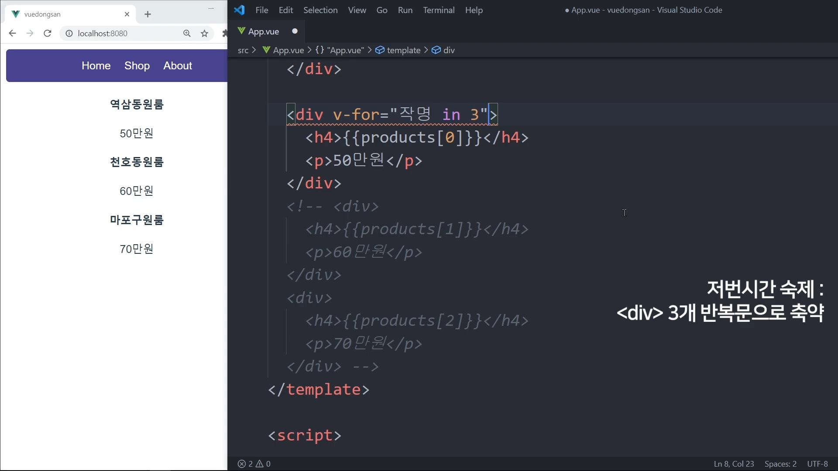Bookmark page with star icon
The image size is (838, 471).
tap(204, 34)
